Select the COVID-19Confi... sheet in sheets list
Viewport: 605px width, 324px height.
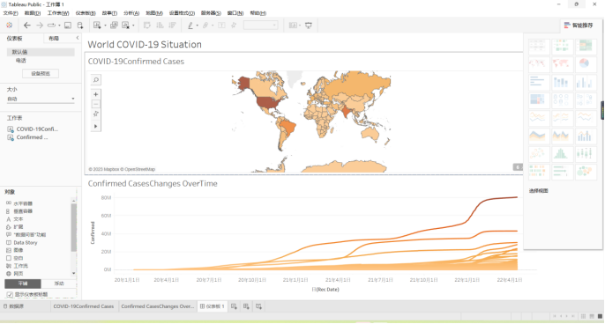(34, 129)
